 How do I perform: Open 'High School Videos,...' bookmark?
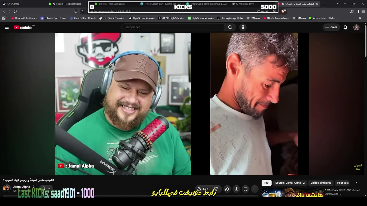tap(142, 18)
